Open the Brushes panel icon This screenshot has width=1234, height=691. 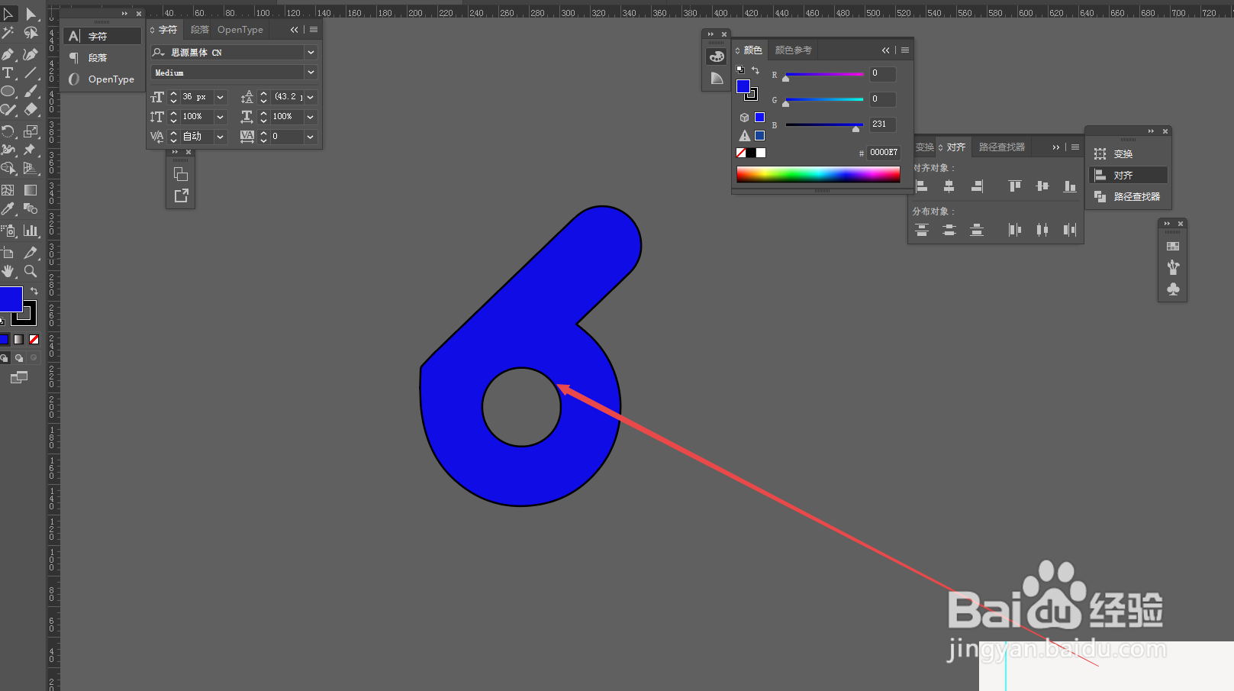click(1173, 267)
